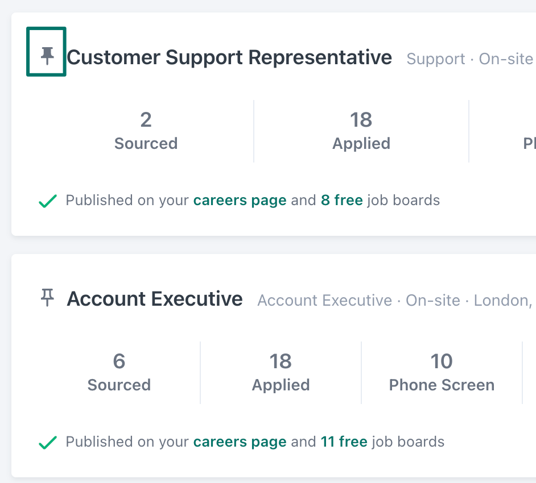View Sourced candidates for Customer Support Representative
Image resolution: width=536 pixels, height=483 pixels.
146,131
